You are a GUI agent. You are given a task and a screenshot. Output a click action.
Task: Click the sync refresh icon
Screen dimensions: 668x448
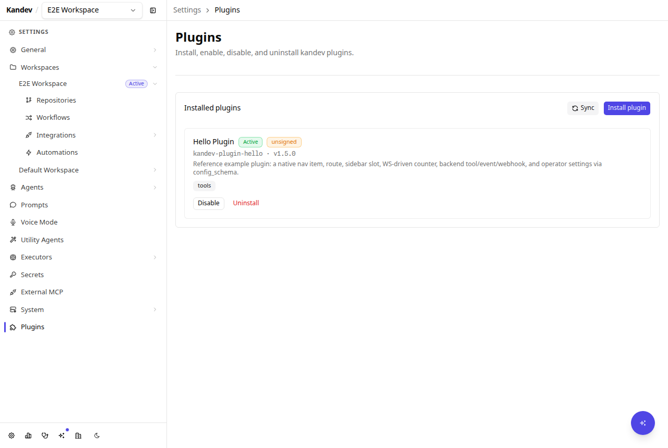click(x=575, y=108)
